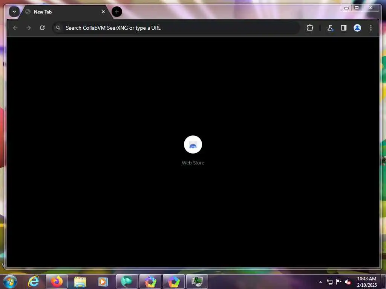Open the three-dot browser menu
The height and width of the screenshot is (289, 386).
tap(371, 28)
